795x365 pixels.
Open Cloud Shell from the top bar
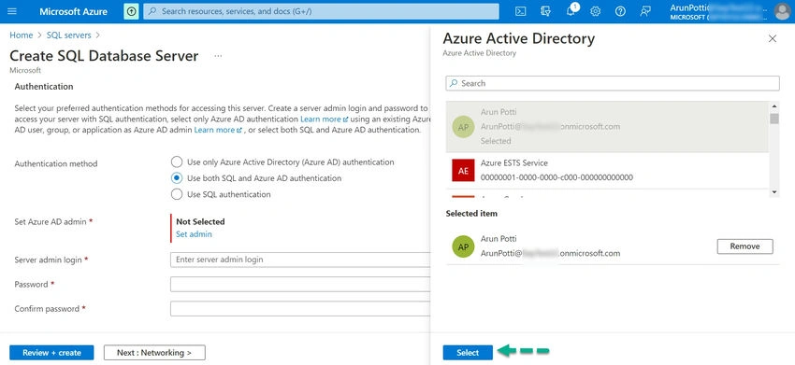[520, 11]
